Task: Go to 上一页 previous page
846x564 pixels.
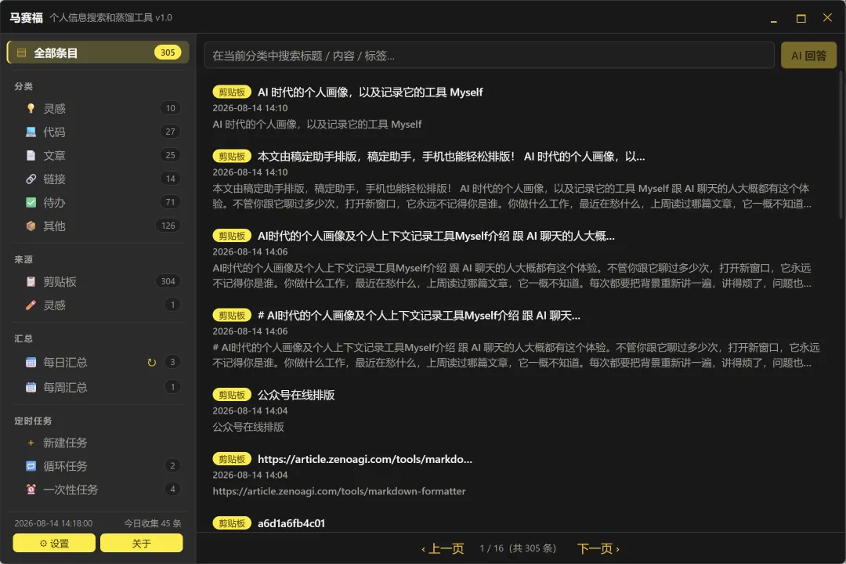Action: pyautogui.click(x=443, y=548)
